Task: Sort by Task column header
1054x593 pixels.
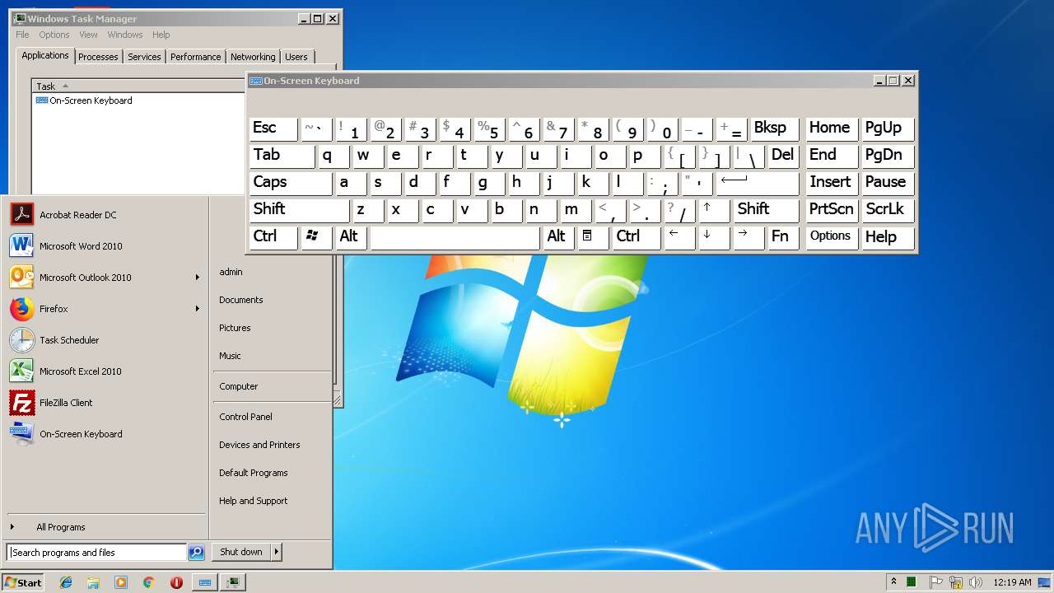Action: 138,86
